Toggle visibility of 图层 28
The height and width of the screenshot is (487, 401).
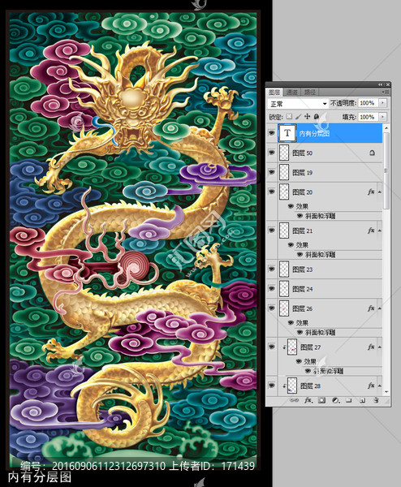(x=272, y=386)
